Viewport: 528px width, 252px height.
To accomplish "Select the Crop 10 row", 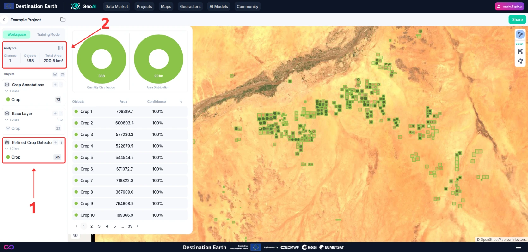I will (x=130, y=215).
